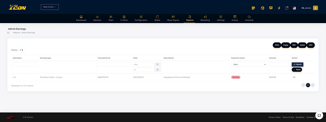Click the Reset filter button

click(x=297, y=70)
